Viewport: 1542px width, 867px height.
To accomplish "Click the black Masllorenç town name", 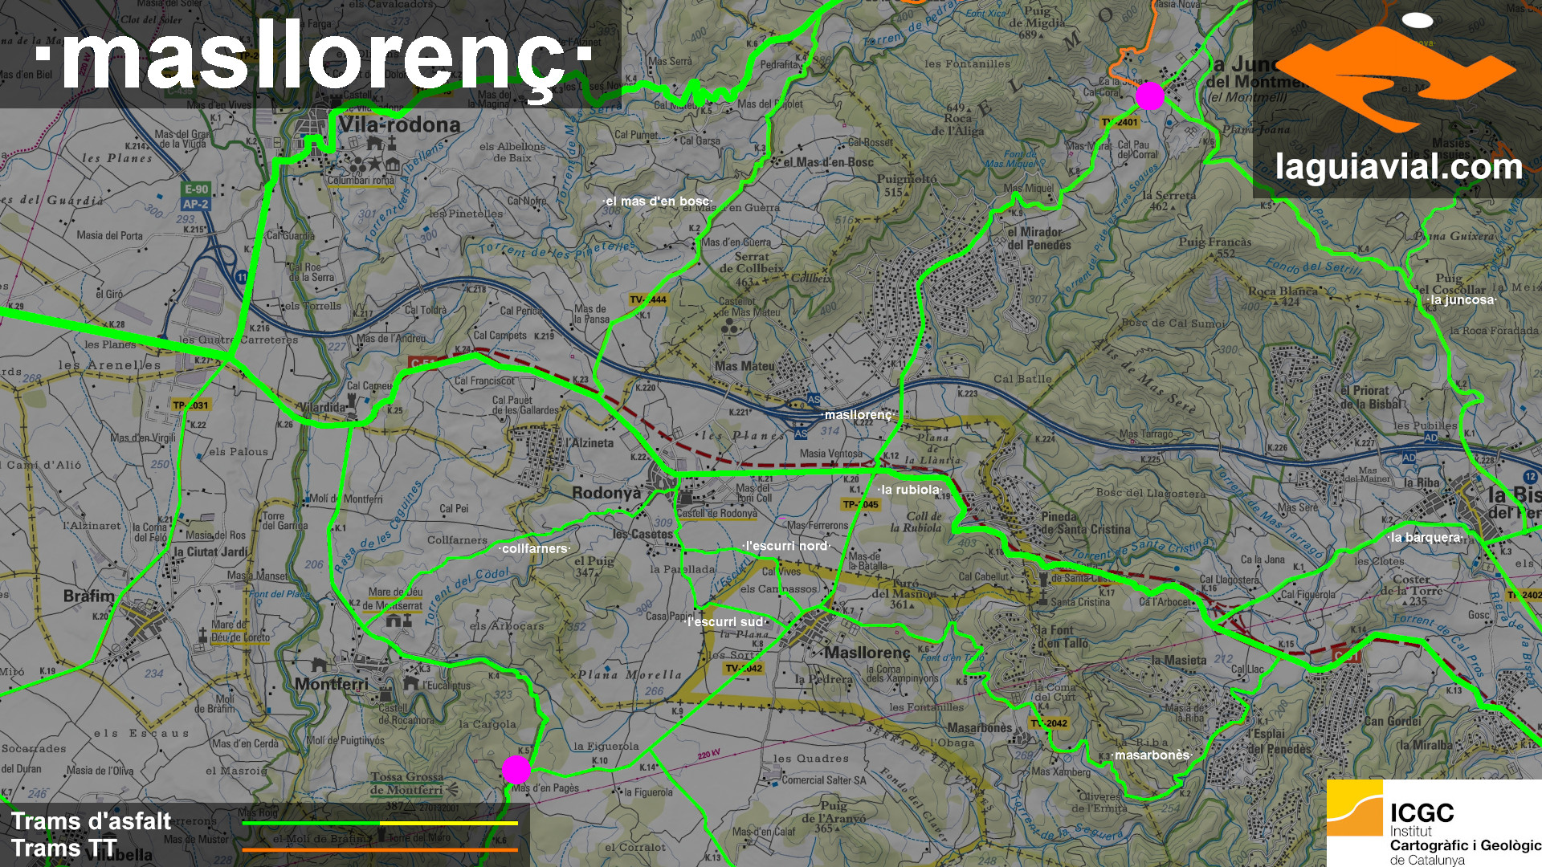I will [867, 653].
